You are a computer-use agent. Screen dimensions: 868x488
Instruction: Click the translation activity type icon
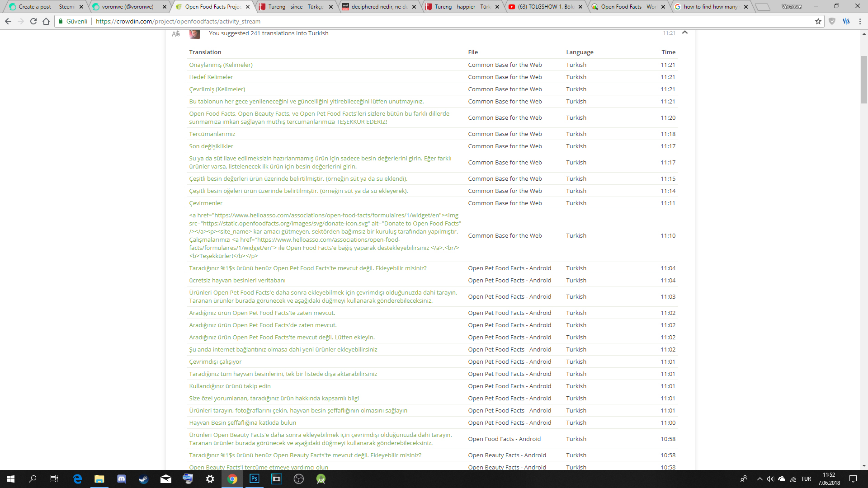pyautogui.click(x=176, y=33)
